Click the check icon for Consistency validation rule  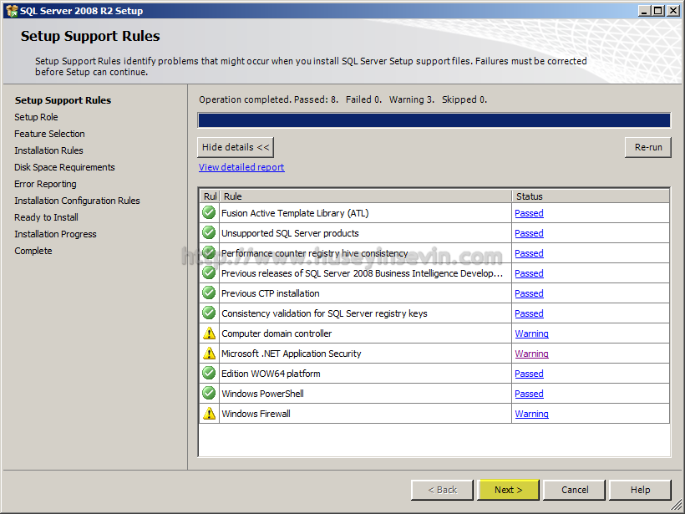209,313
